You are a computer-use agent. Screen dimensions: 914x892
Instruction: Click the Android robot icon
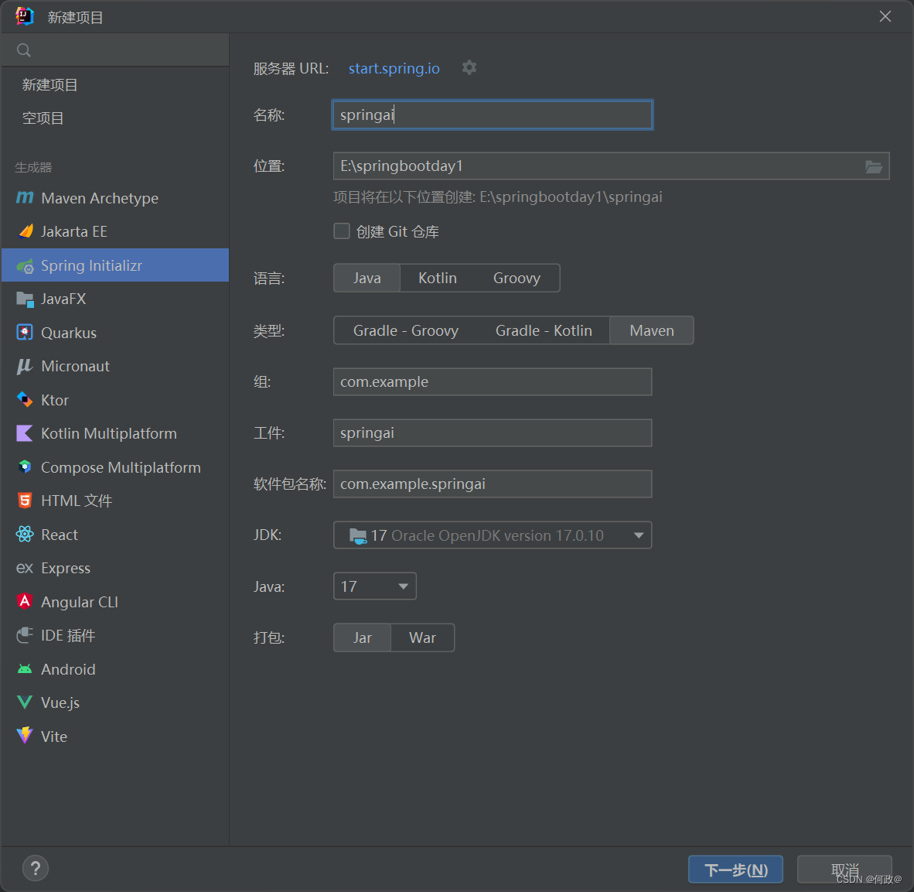[x=25, y=668]
